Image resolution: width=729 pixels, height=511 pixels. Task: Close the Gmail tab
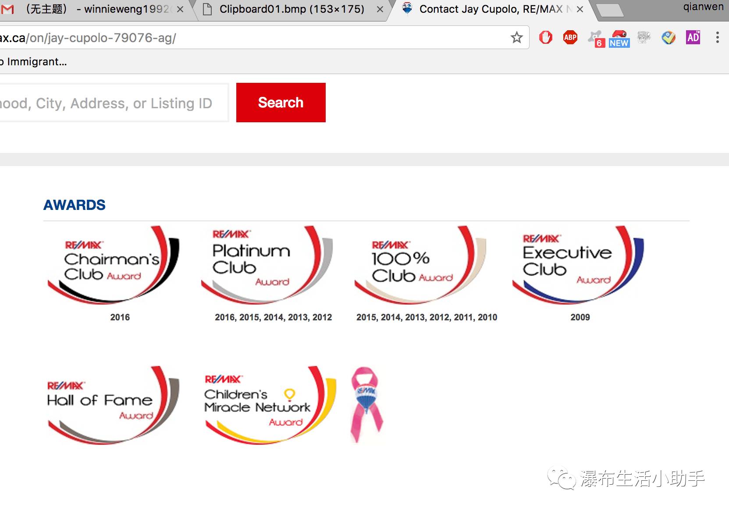tap(180, 9)
